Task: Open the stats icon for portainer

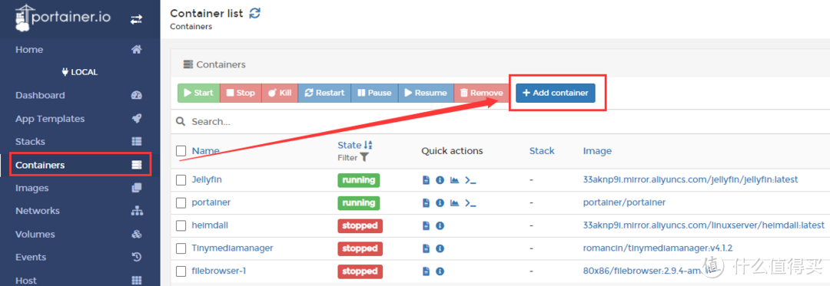Action: click(x=454, y=202)
